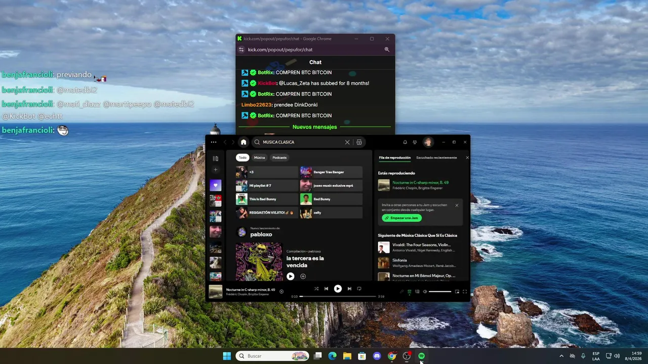
Task: Toggle repeat in Spotify player
Action: tap(359, 289)
